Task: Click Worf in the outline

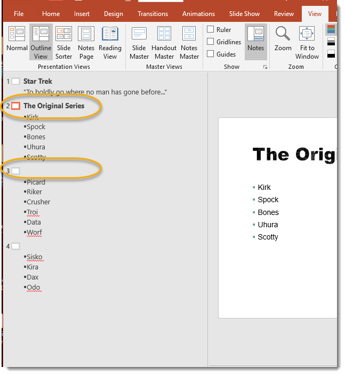Action: tap(34, 232)
